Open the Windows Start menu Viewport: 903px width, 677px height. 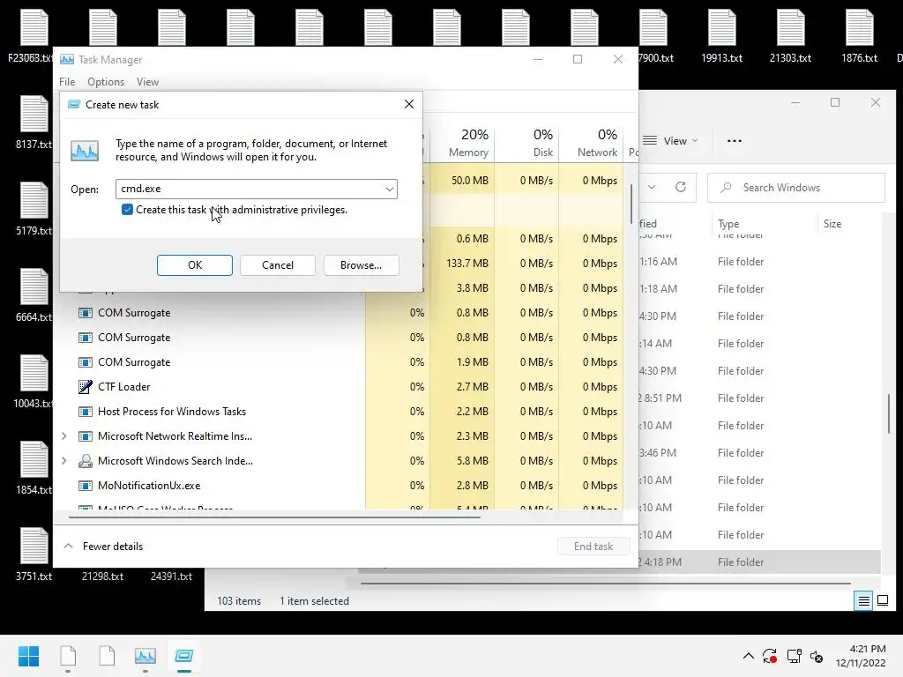pyautogui.click(x=28, y=656)
